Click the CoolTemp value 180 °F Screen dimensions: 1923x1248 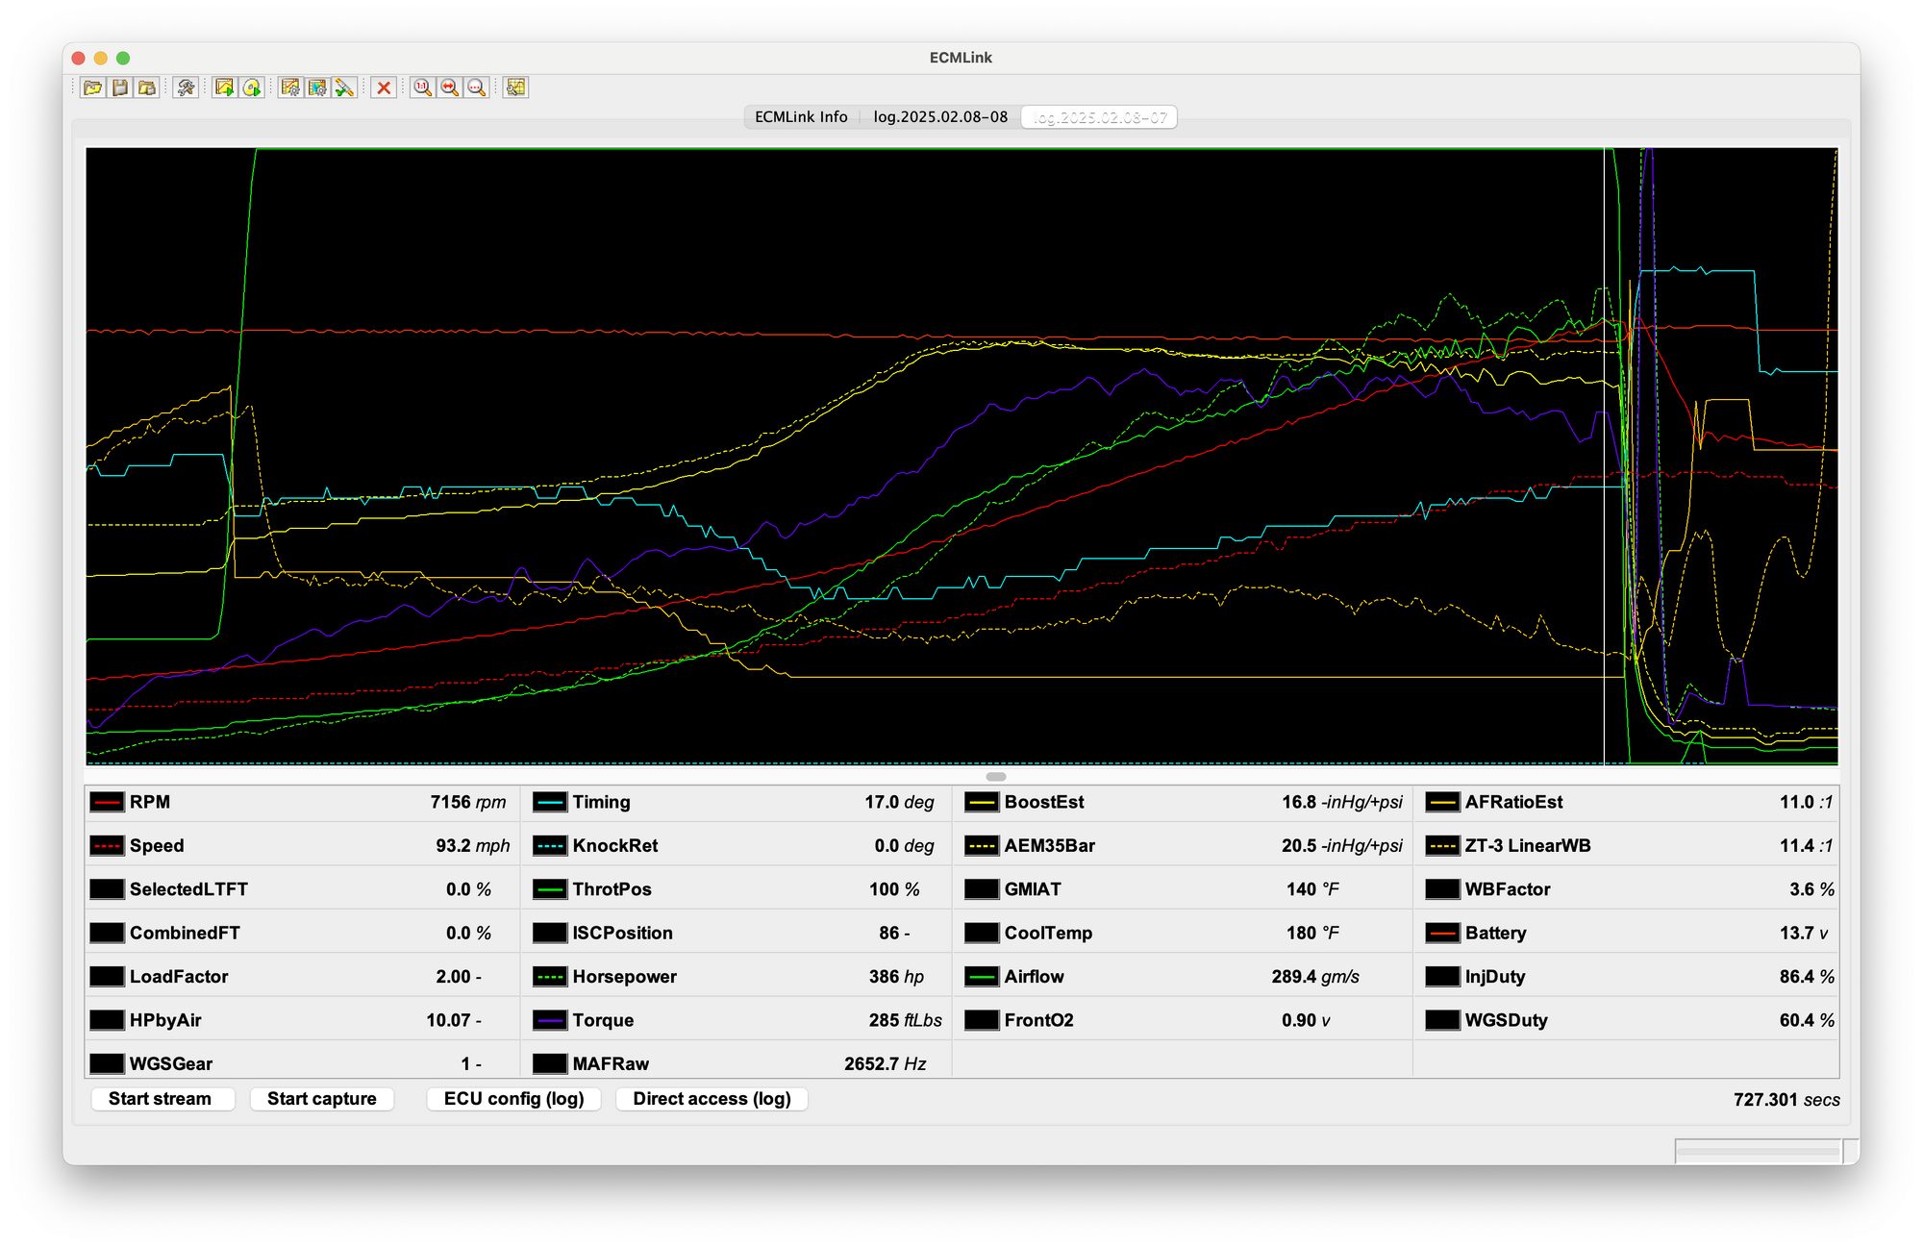click(1312, 933)
